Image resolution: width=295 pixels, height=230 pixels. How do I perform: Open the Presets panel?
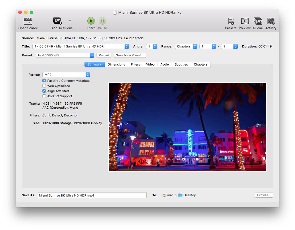pos(231,21)
